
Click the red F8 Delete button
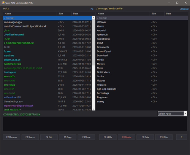127,137
